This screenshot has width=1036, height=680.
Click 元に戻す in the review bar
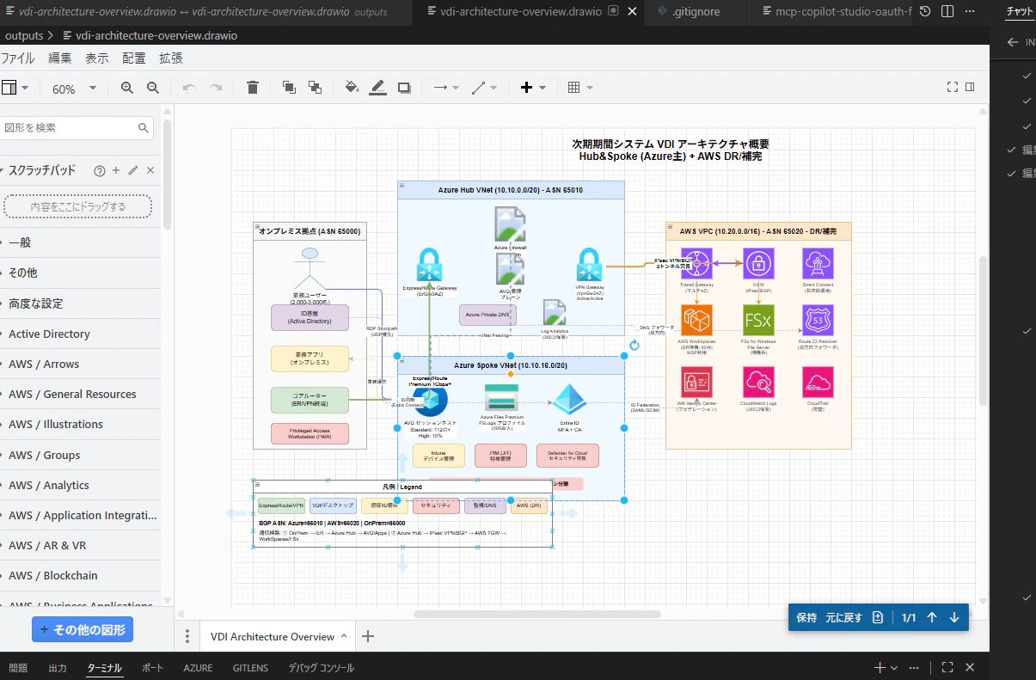coord(843,618)
